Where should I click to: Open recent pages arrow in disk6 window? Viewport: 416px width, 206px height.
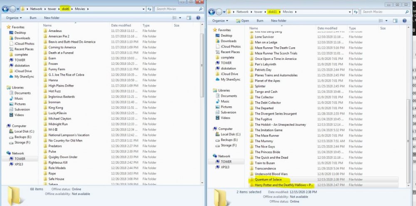pyautogui.click(x=18, y=9)
